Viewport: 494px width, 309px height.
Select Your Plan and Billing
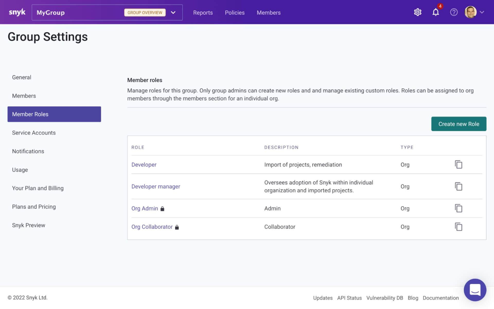point(54,188)
